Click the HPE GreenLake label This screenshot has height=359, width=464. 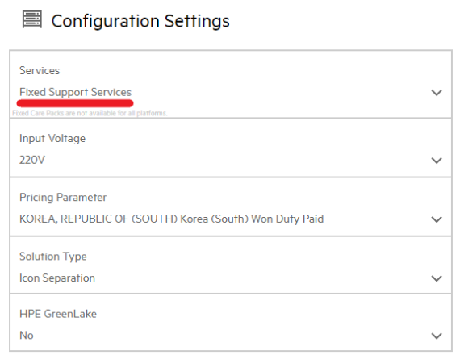click(x=58, y=314)
